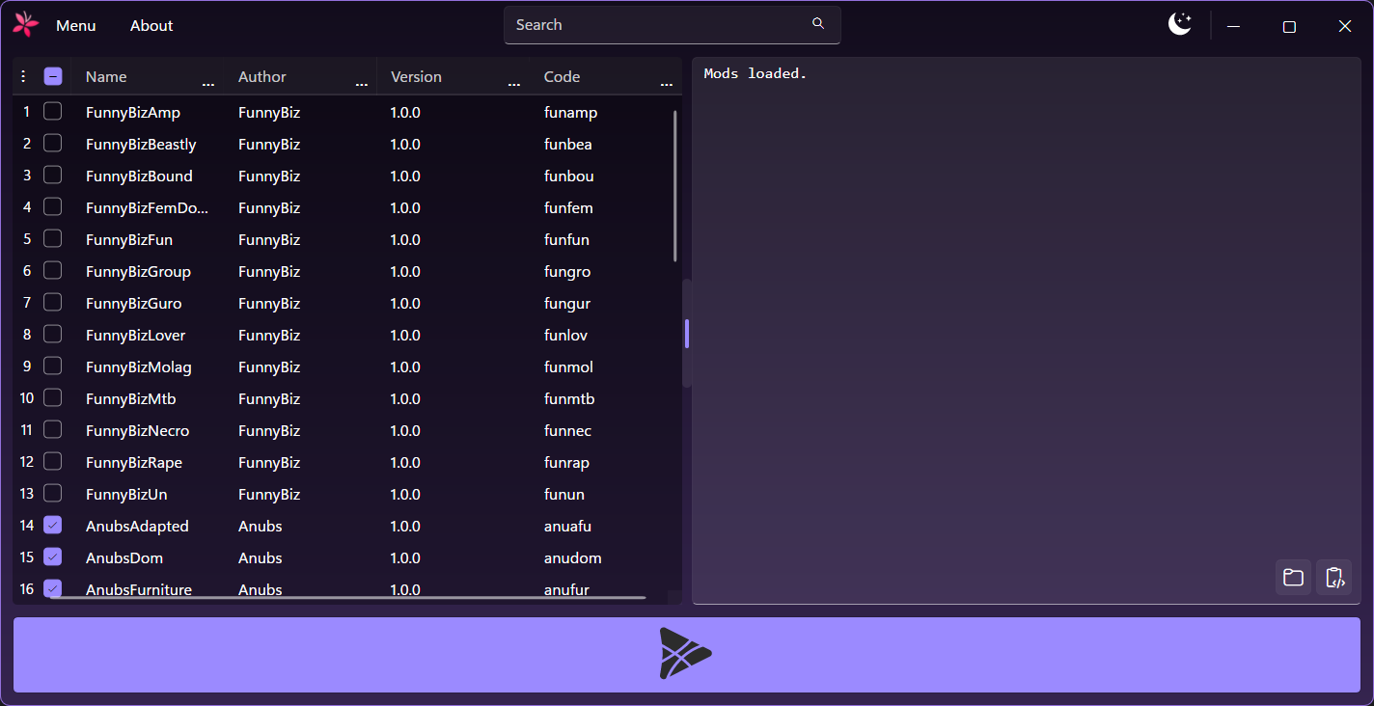This screenshot has height=706, width=1374.
Task: Click clipboard code icon in log panel
Action: 1334,578
